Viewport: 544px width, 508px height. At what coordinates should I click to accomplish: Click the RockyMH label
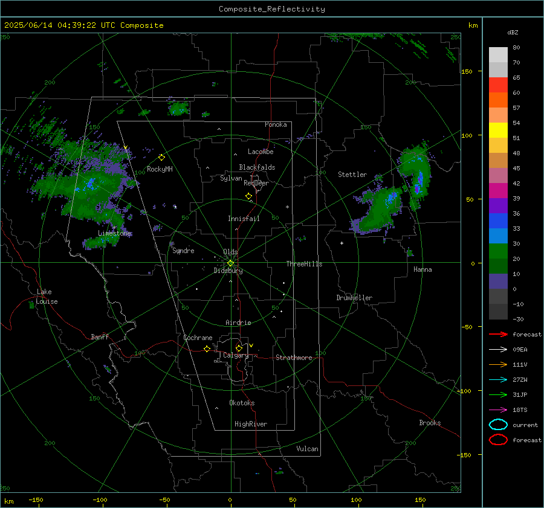click(160, 169)
